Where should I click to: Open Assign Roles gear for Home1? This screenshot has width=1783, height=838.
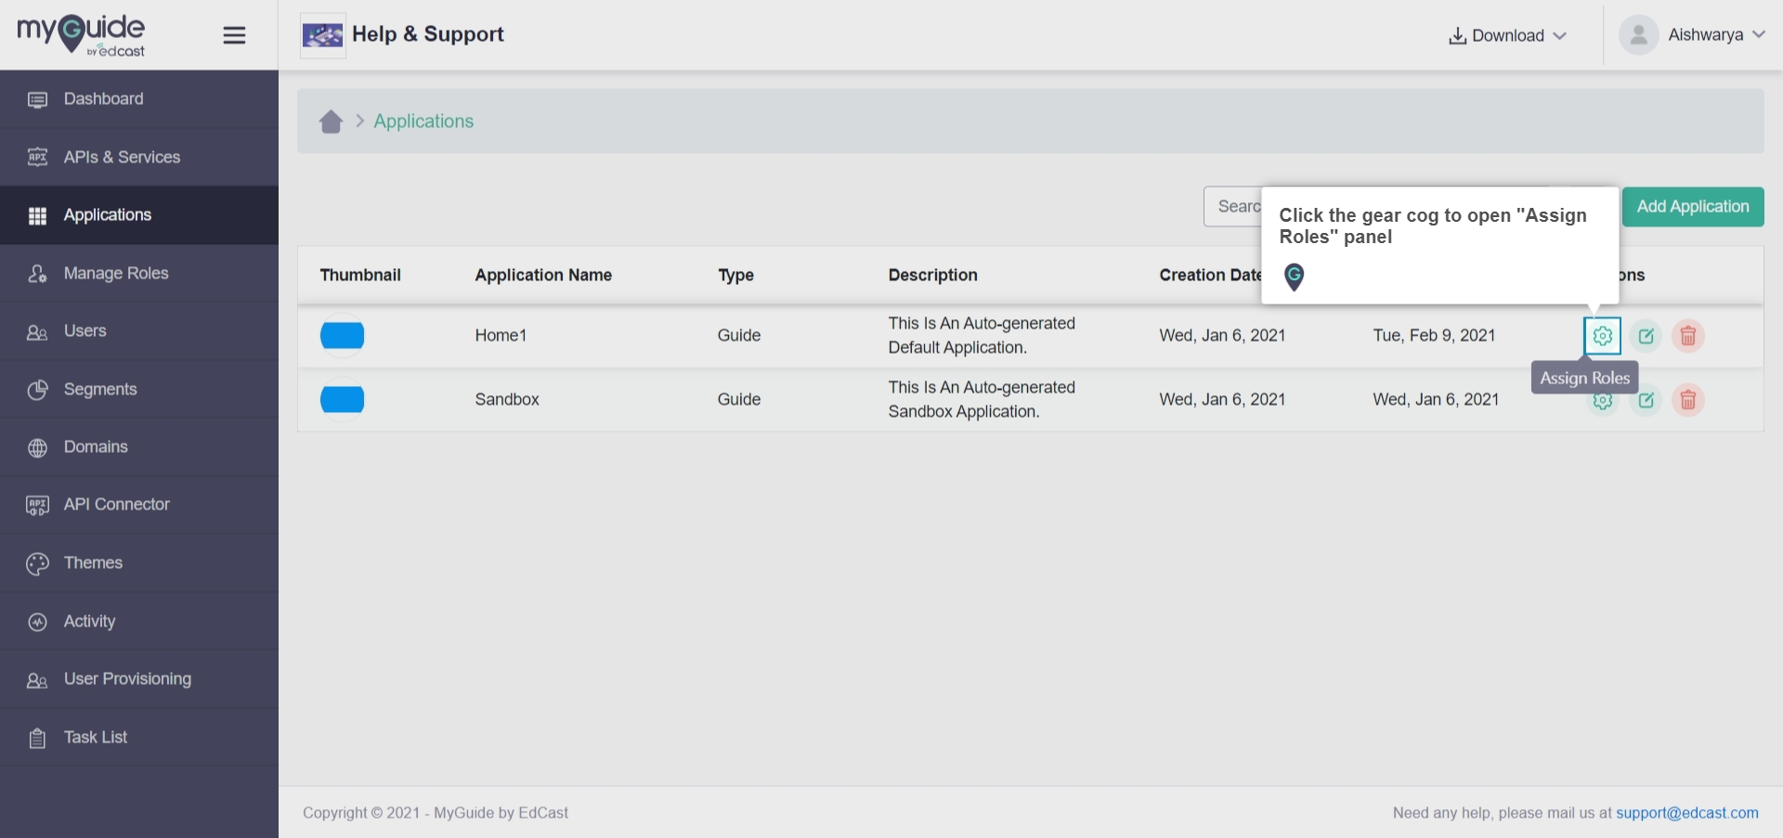[x=1602, y=336]
